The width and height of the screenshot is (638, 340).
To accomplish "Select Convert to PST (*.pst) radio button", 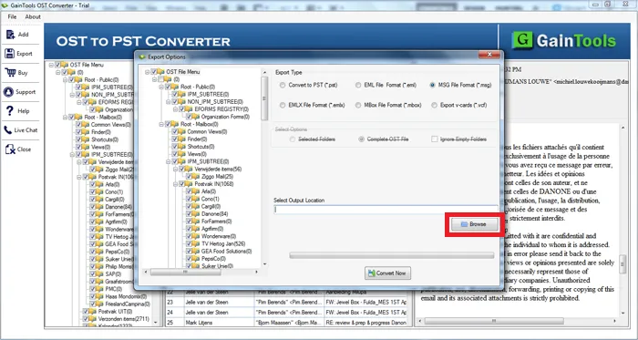I will point(283,86).
